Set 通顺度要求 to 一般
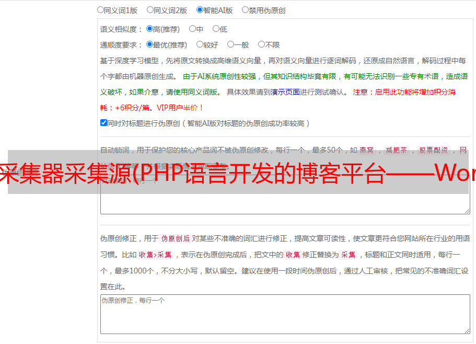476x344 pixels. click(231, 44)
